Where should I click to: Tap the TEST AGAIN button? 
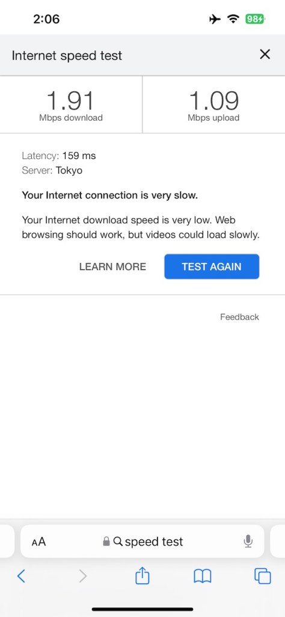212,266
